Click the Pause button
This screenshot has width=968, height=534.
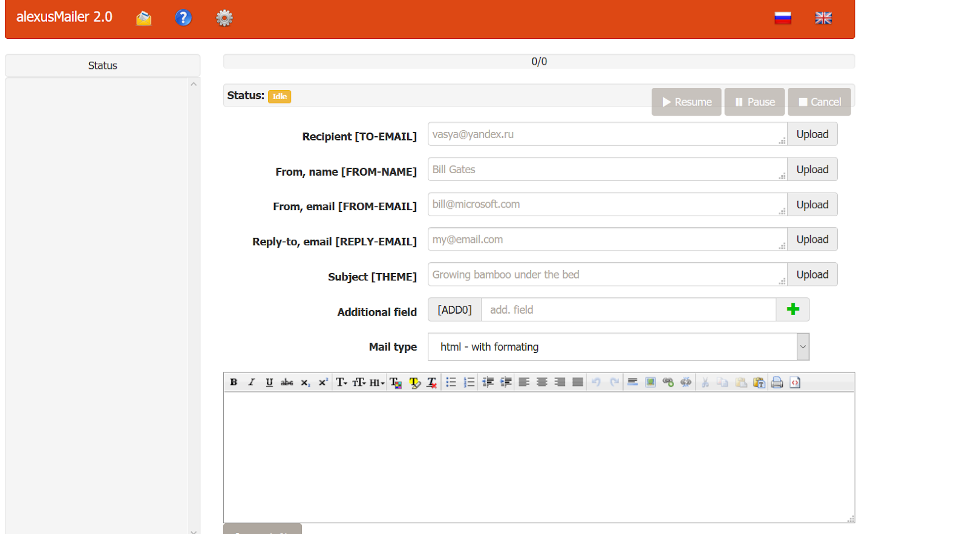[754, 102]
